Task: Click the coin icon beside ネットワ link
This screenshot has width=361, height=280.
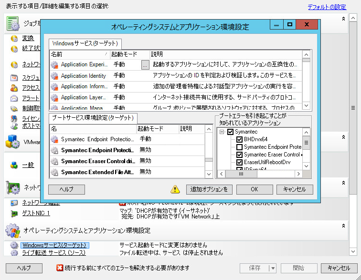Action: [14, 65]
